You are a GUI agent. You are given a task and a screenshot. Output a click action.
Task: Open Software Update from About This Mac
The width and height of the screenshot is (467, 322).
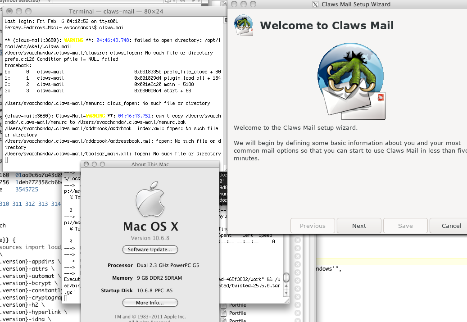[150, 249]
